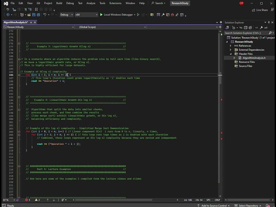Collapse comment outline at line 197
This screenshot has width=276, height=207.
click(x=19, y=110)
